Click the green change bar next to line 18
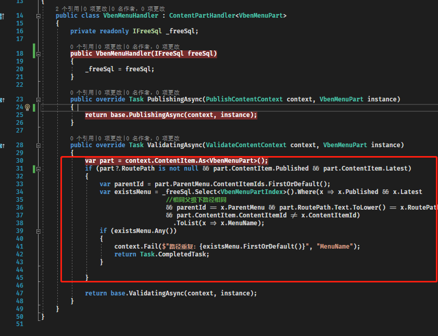This screenshot has width=438, height=336. 34,51
